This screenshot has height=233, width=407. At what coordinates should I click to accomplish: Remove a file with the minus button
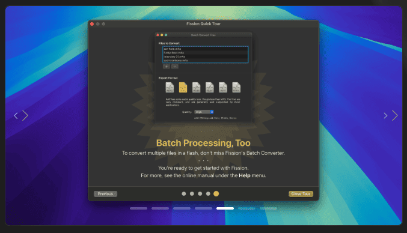175,67
